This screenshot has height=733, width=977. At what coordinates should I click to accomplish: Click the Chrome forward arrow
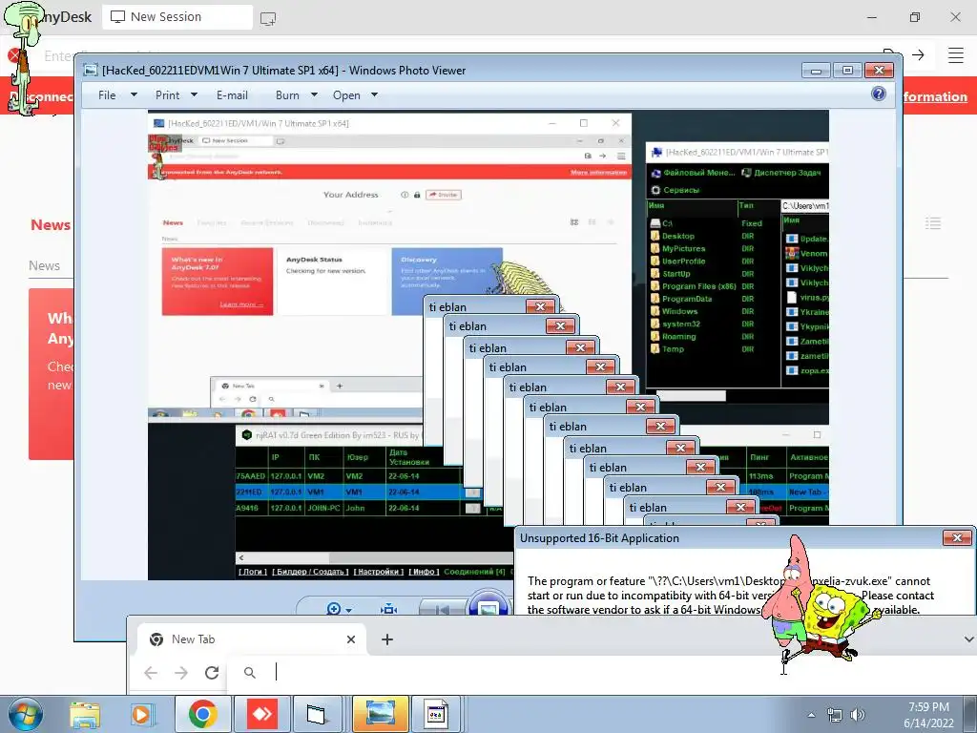180,673
